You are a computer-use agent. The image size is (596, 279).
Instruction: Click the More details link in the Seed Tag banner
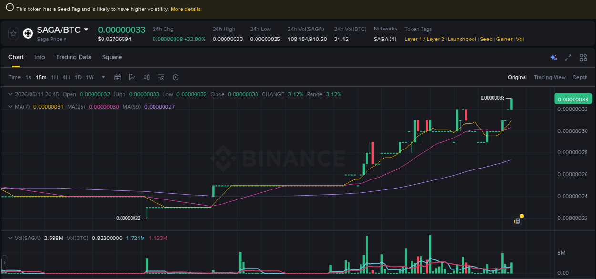click(x=185, y=9)
